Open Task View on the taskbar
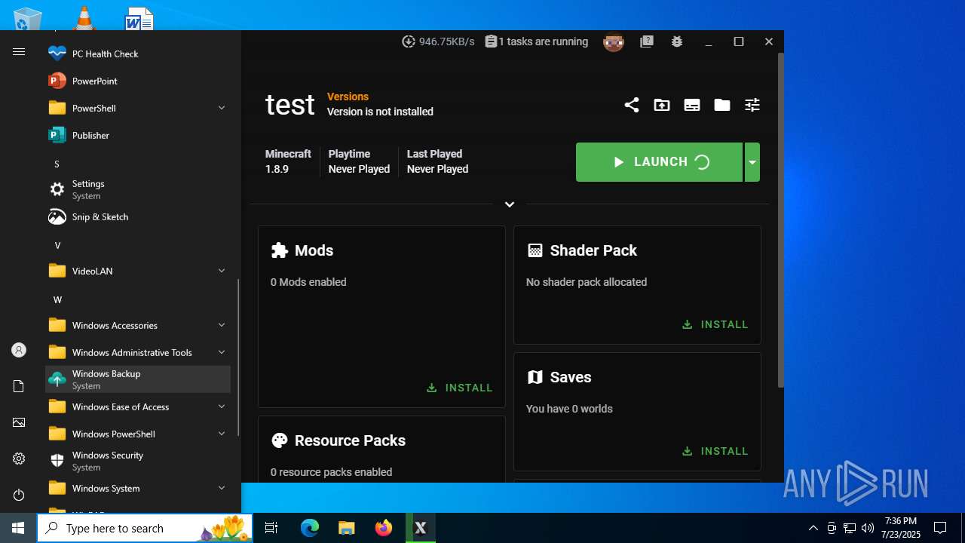 [x=271, y=528]
